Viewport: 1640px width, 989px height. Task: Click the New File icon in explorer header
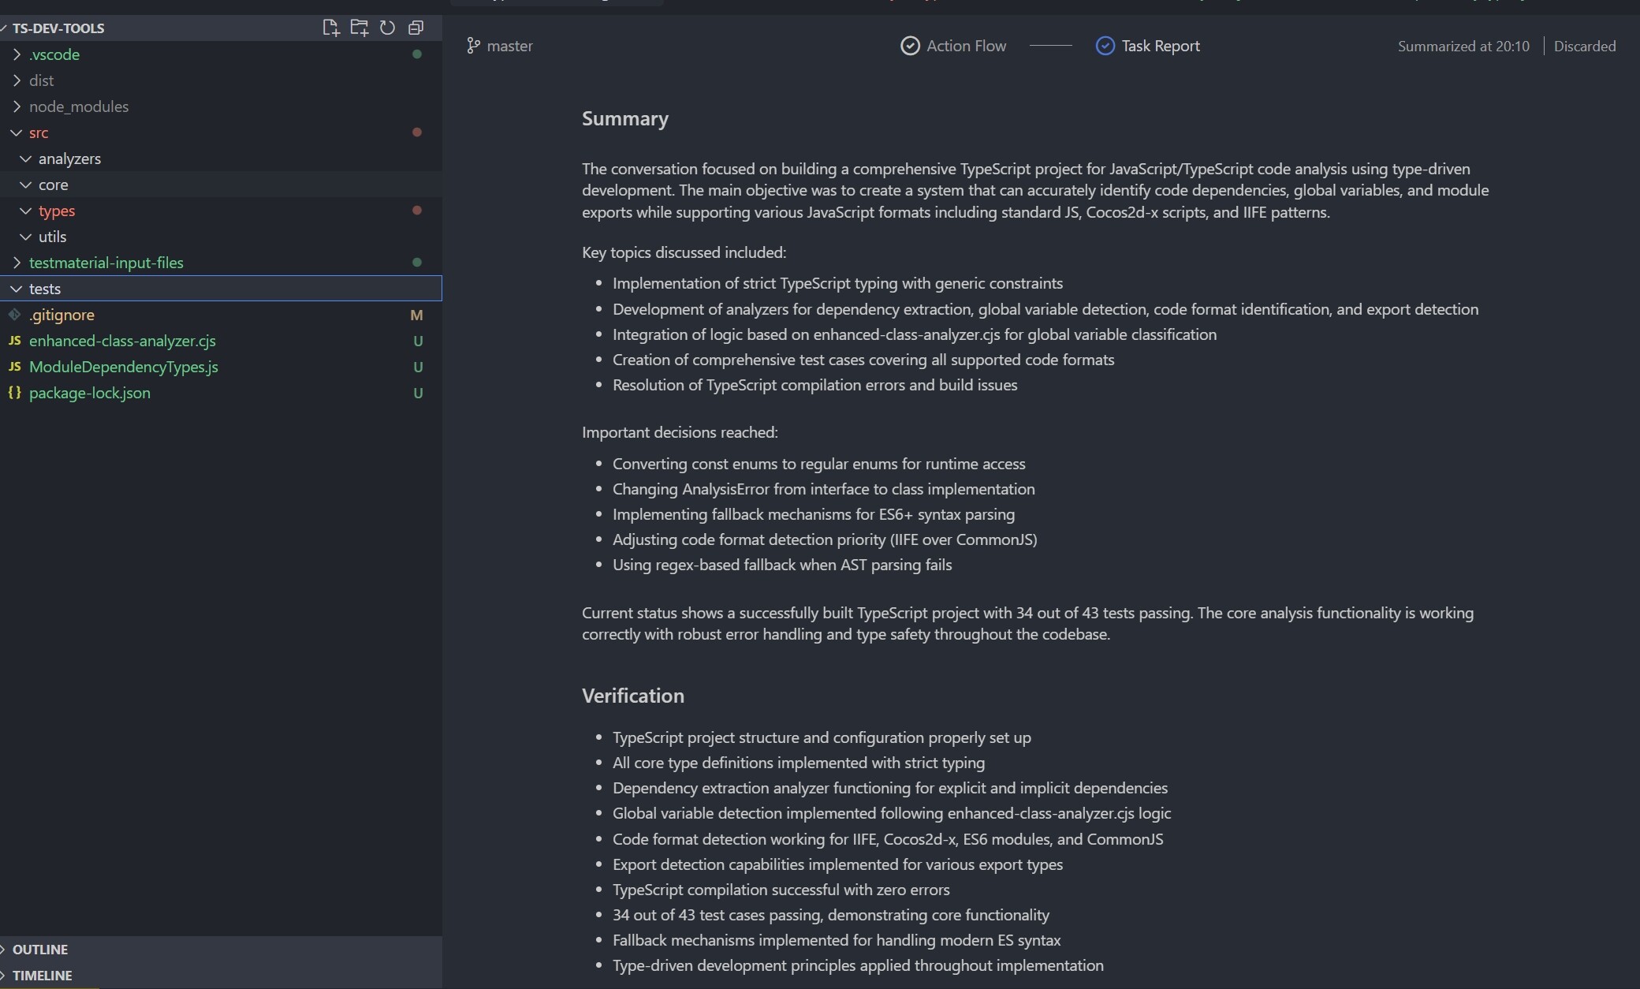coord(330,28)
